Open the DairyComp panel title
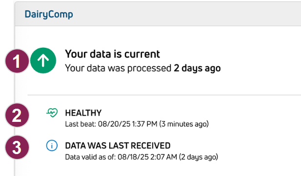The width and height of the screenshot is (301, 176). [x=49, y=15]
